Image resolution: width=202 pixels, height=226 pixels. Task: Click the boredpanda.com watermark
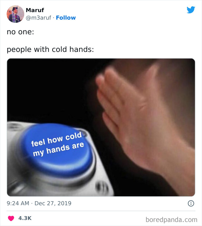(171, 220)
